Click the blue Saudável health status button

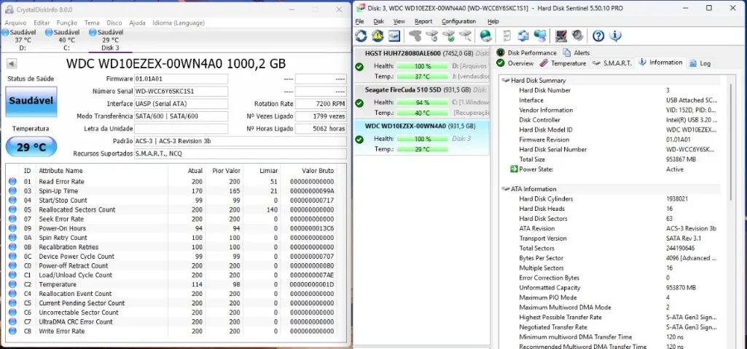click(x=31, y=101)
